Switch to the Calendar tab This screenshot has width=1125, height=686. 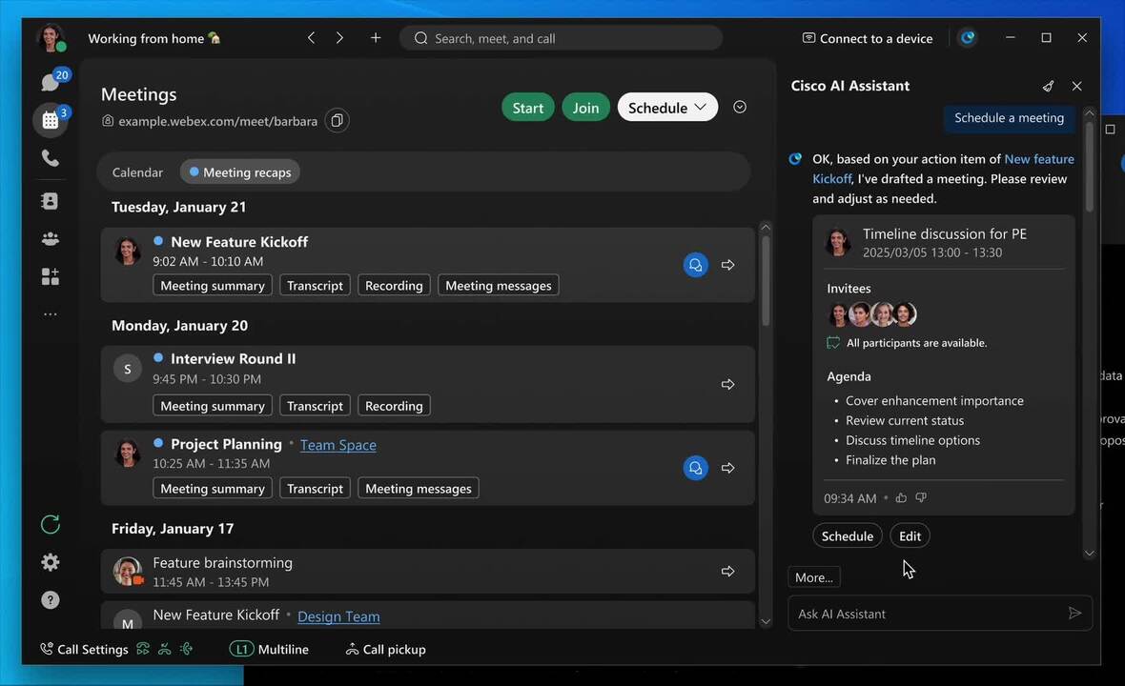[x=137, y=172]
